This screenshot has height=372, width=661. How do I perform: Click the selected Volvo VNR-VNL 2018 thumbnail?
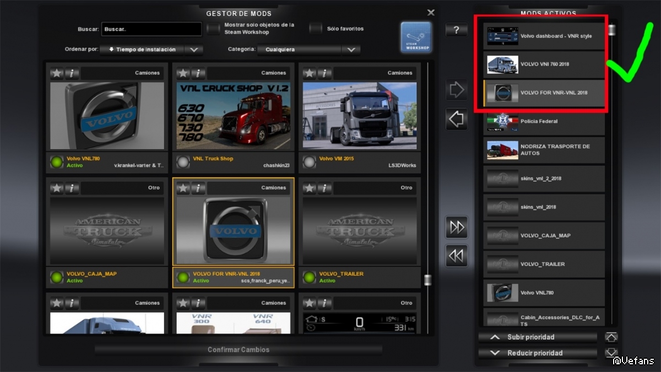click(234, 231)
